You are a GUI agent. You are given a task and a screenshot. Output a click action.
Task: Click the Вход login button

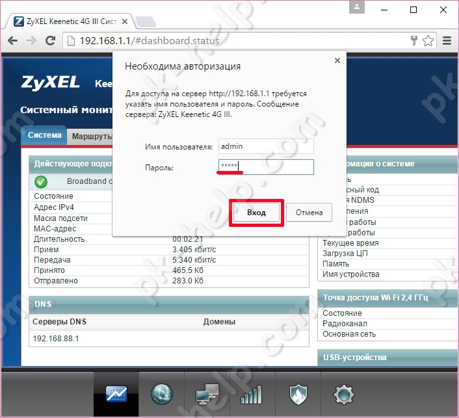pos(256,213)
